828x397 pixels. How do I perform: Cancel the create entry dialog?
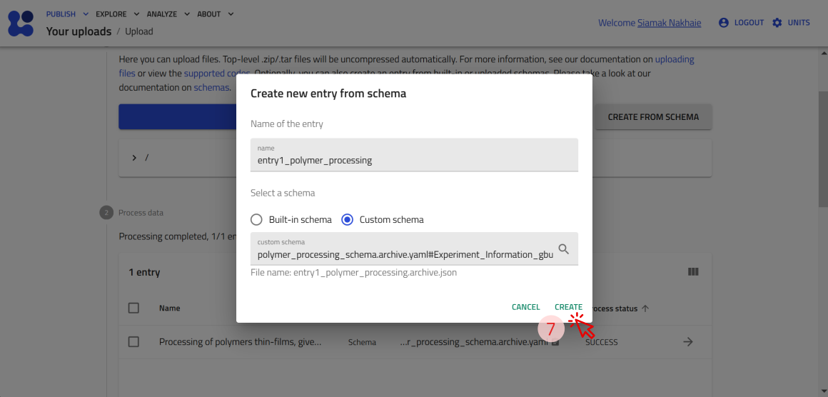click(525, 307)
